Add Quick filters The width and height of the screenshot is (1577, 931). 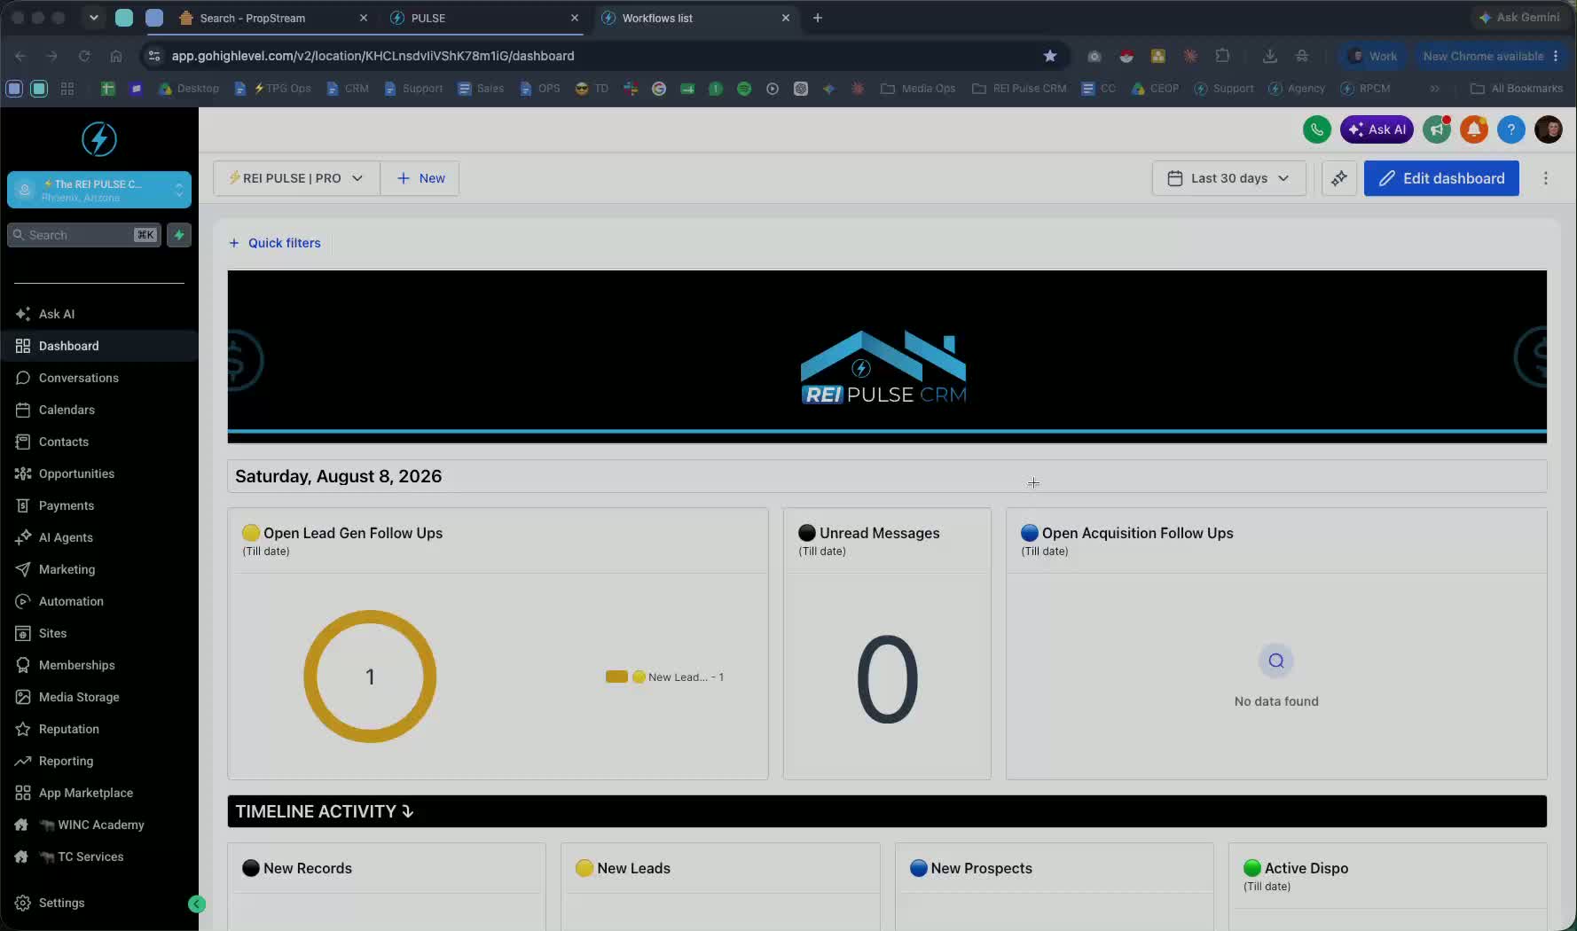pyautogui.click(x=275, y=243)
